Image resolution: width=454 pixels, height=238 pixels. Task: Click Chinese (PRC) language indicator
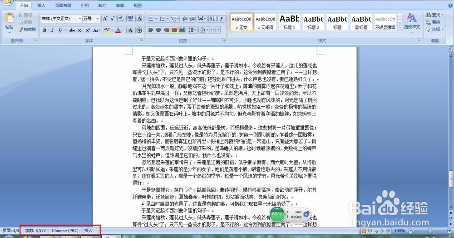coord(65,230)
